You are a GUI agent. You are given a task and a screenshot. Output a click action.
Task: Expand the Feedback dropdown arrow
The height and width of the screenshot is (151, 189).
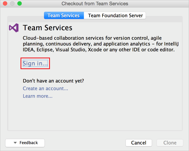15,143
